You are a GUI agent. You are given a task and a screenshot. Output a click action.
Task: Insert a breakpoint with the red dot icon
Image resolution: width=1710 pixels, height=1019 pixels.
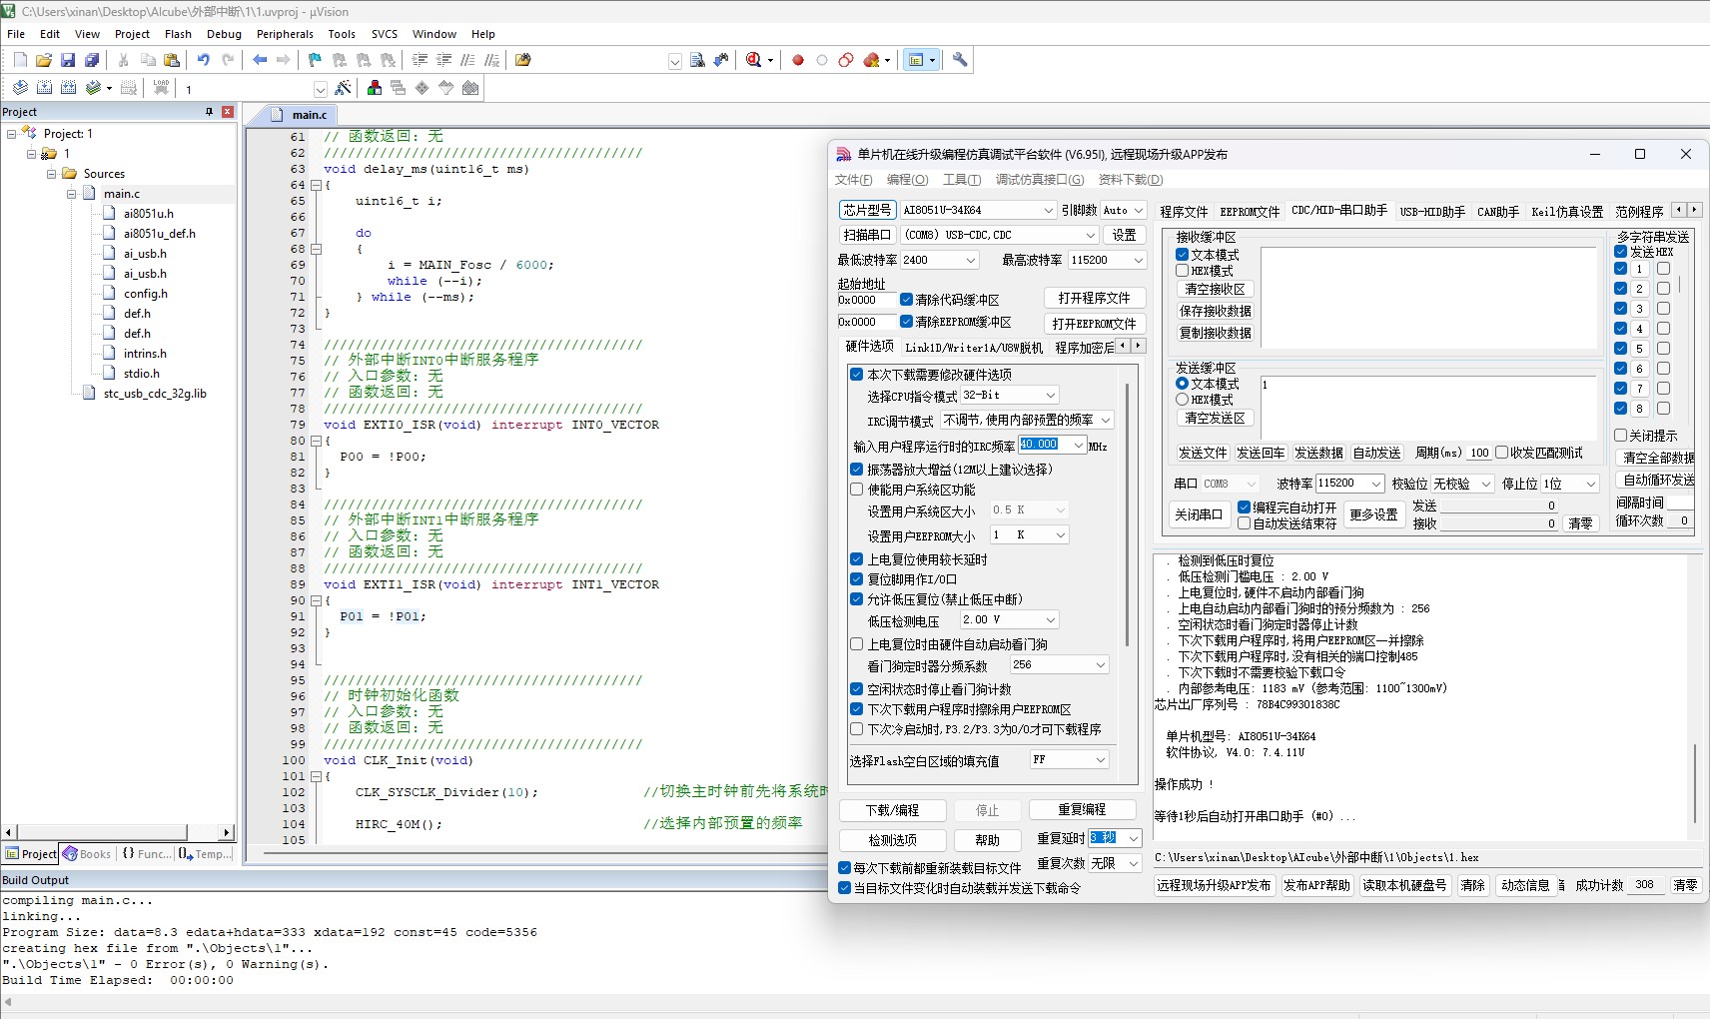798,60
